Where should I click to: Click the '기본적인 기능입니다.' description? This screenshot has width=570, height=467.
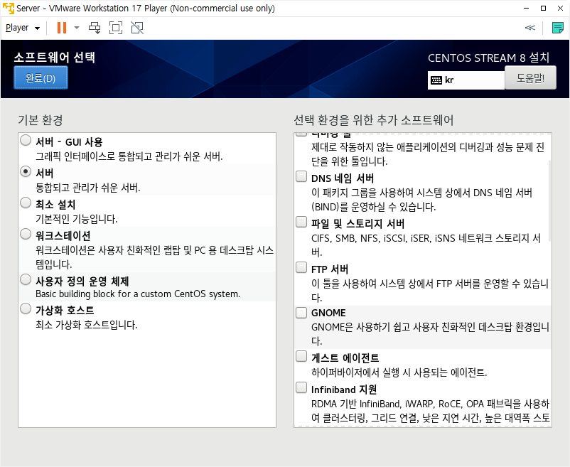(x=76, y=219)
